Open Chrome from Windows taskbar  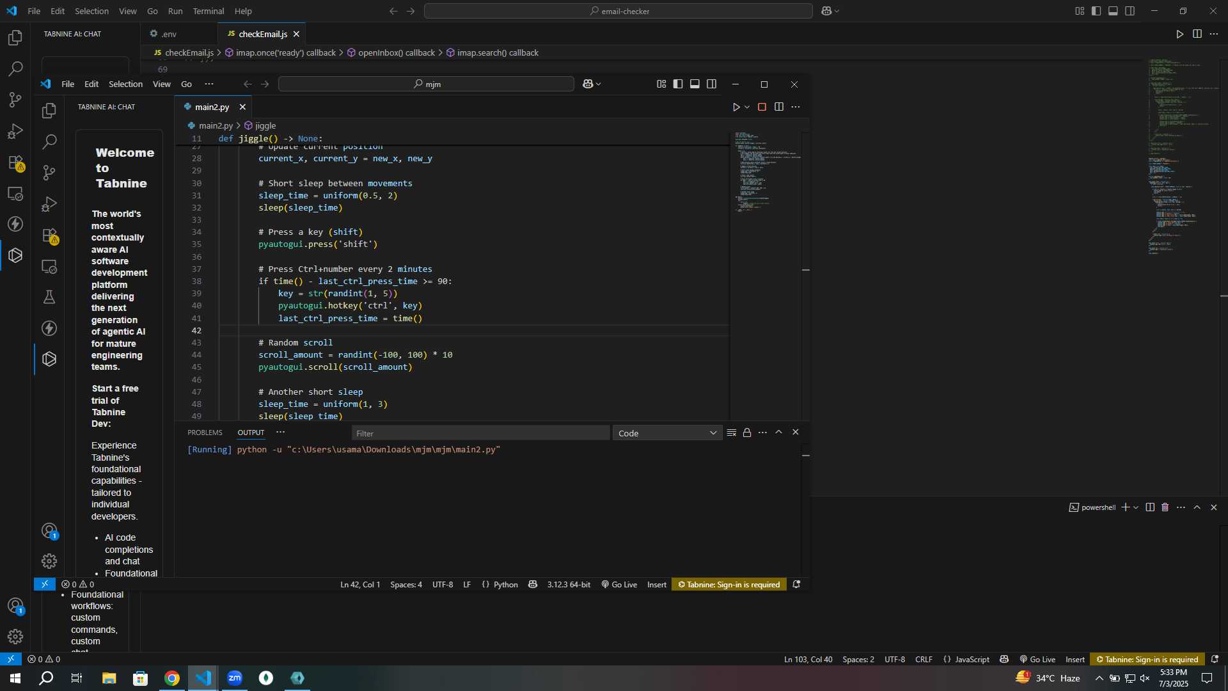172,678
